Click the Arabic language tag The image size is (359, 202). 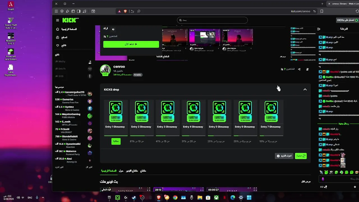[x=137, y=75]
